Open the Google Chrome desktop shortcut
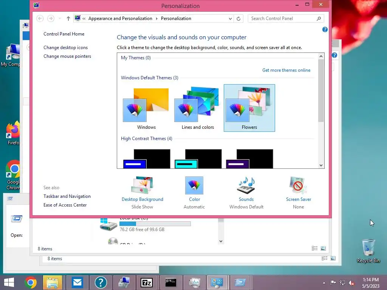This screenshot has height=290, width=387. pyautogui.click(x=13, y=175)
